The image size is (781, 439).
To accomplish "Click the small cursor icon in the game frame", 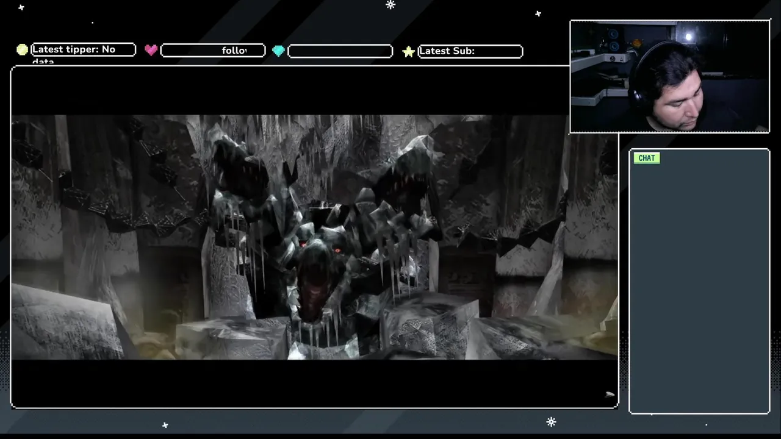I will coord(610,395).
